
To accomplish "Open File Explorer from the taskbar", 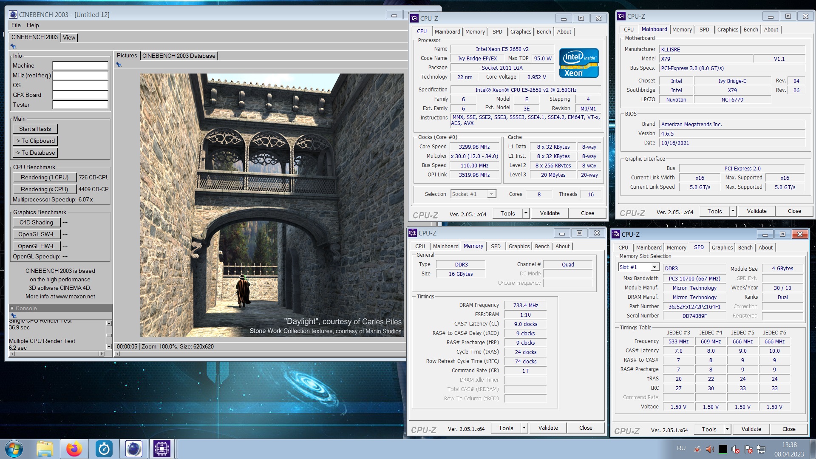I will [45, 449].
